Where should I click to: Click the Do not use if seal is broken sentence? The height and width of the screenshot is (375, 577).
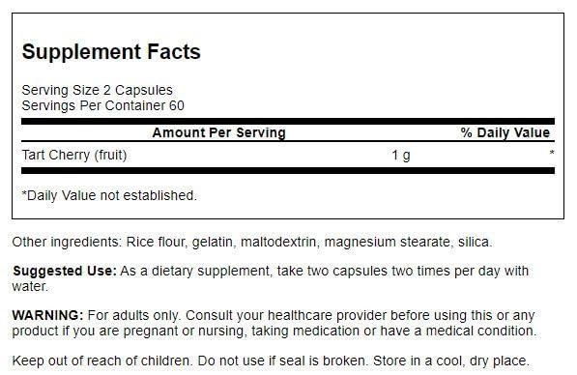(x=282, y=361)
